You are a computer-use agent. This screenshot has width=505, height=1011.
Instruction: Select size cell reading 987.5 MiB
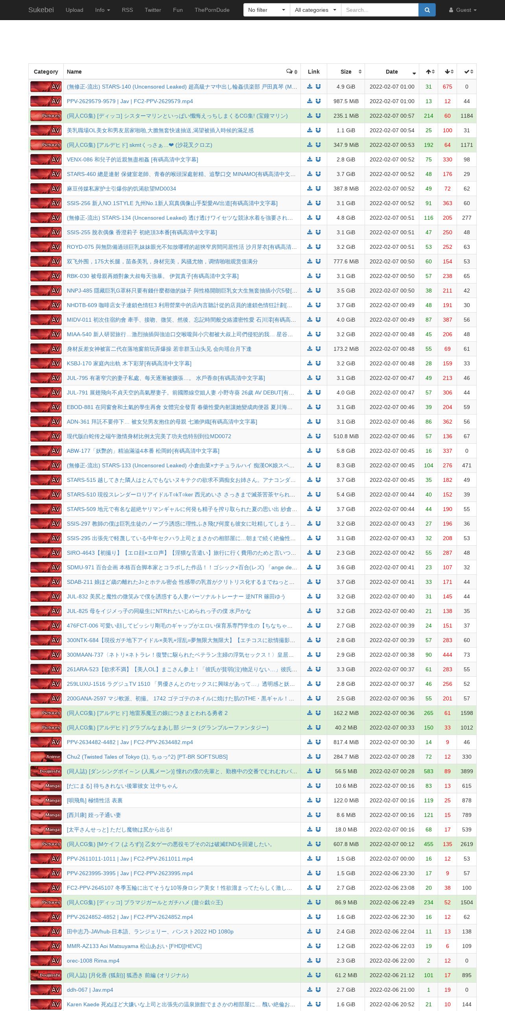coord(346,101)
